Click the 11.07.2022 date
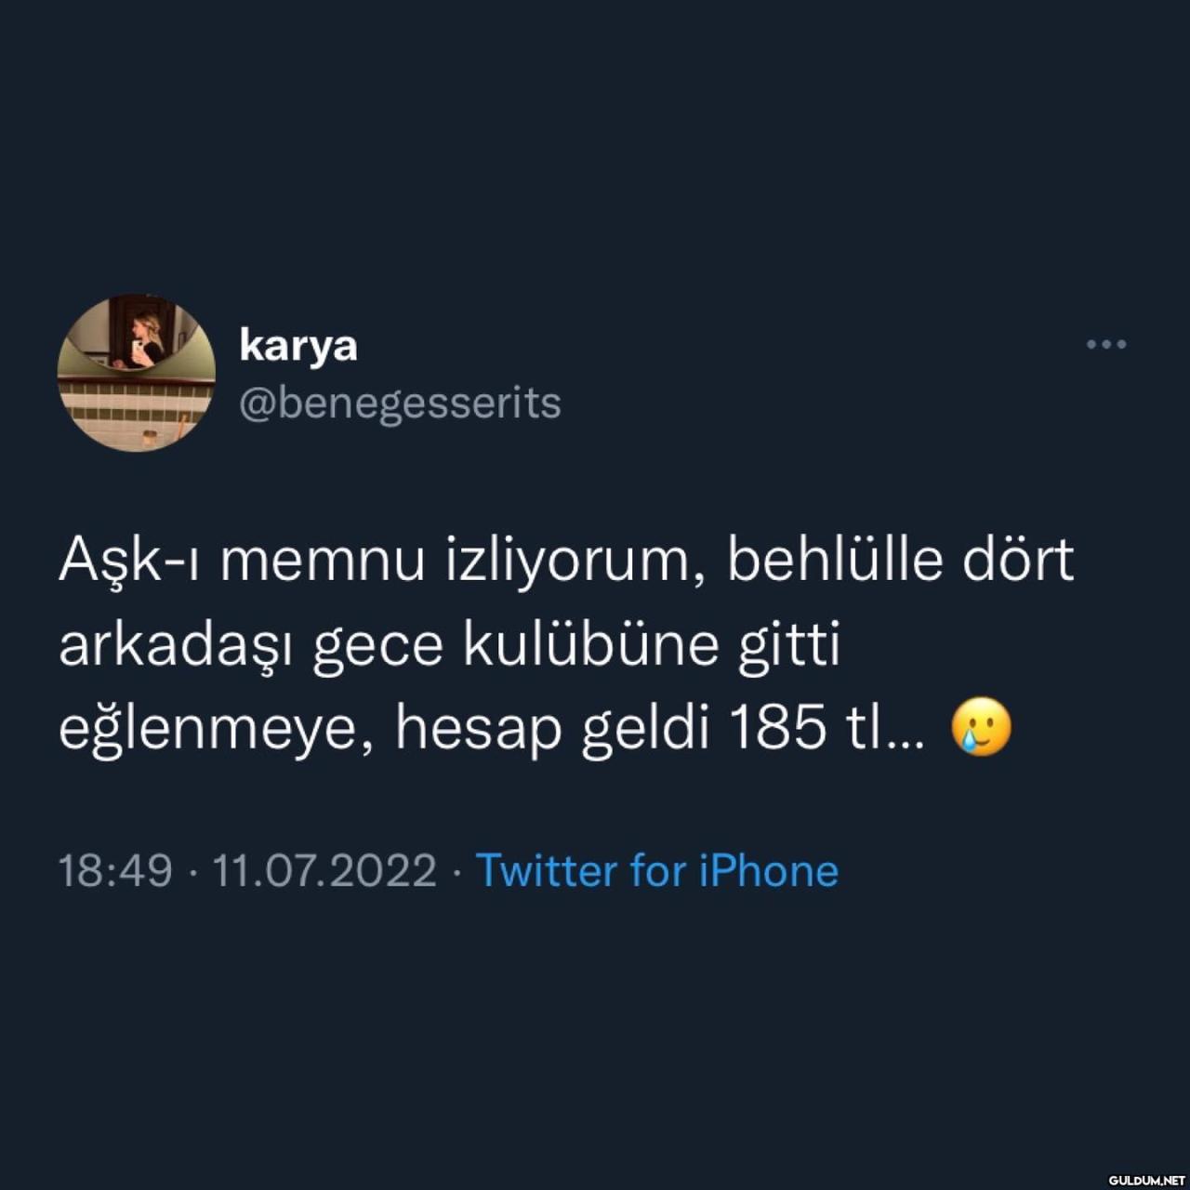Image resolution: width=1190 pixels, height=1190 pixels. click(x=324, y=871)
